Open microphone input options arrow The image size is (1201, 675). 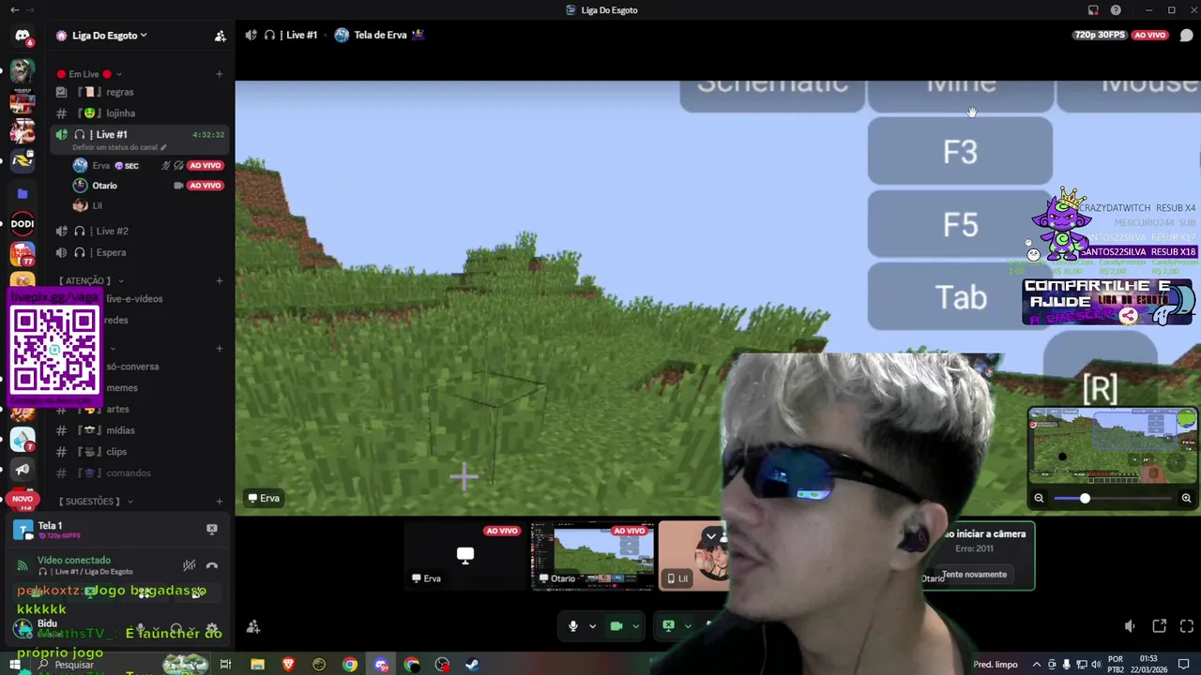(592, 626)
